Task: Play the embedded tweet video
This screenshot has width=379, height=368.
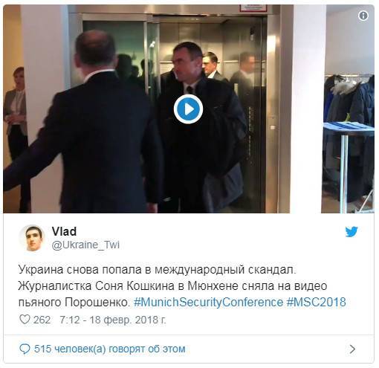Action: point(188,109)
